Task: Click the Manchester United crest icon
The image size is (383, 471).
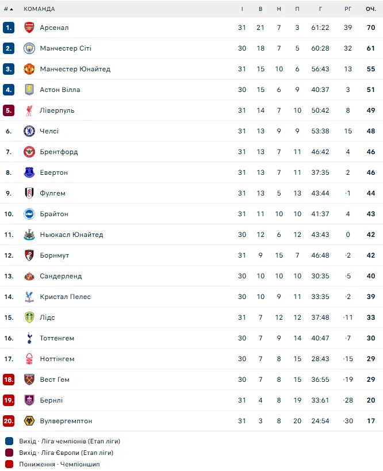Action: coord(29,69)
